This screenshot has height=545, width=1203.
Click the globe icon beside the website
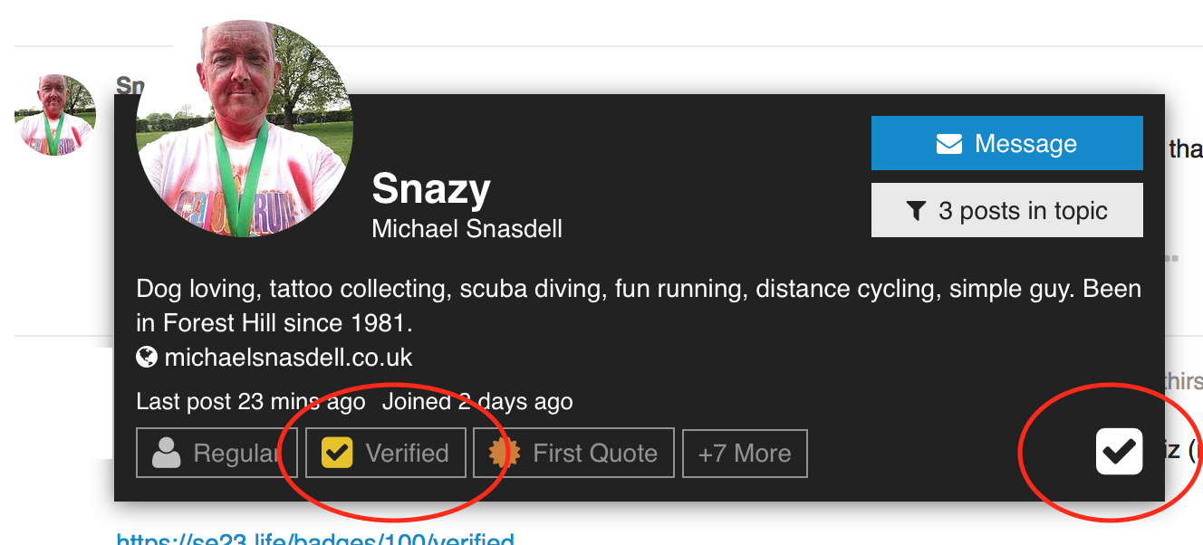click(147, 358)
